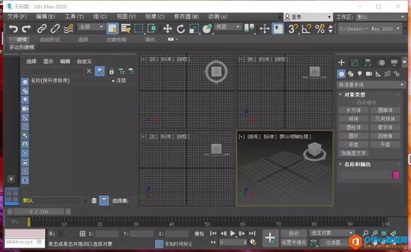Image resolution: width=411 pixels, height=252 pixels.
Task: Click the 加强型文本 button
Action: click(353, 153)
